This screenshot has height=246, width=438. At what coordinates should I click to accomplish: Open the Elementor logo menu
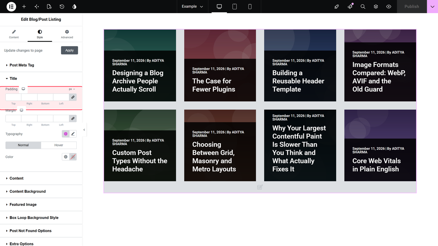pyautogui.click(x=11, y=7)
